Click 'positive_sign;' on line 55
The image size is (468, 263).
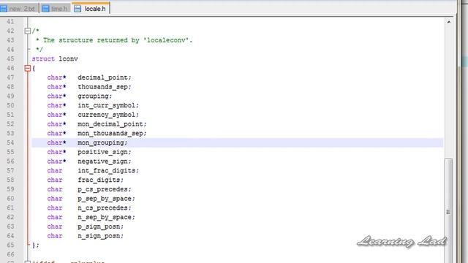click(105, 152)
